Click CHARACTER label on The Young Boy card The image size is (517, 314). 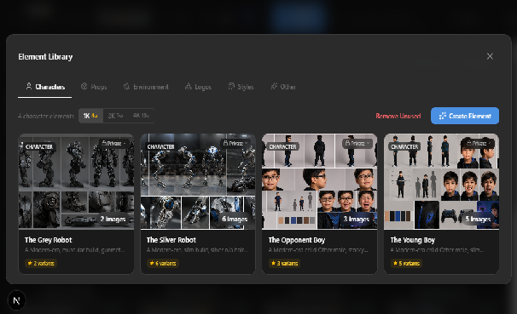[x=404, y=146]
